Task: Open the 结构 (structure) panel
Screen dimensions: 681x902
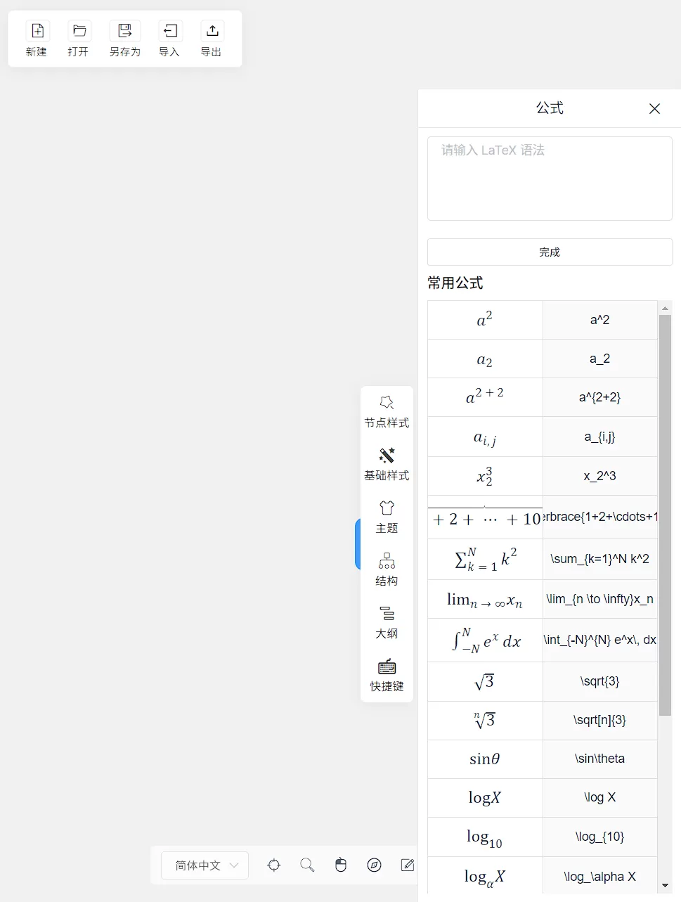Action: tap(387, 569)
